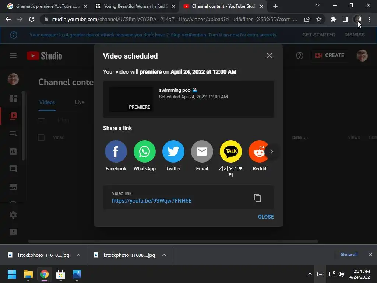Open Microsoft Store from the taskbar
Screen dimensions: 377x283
(x=61, y=274)
